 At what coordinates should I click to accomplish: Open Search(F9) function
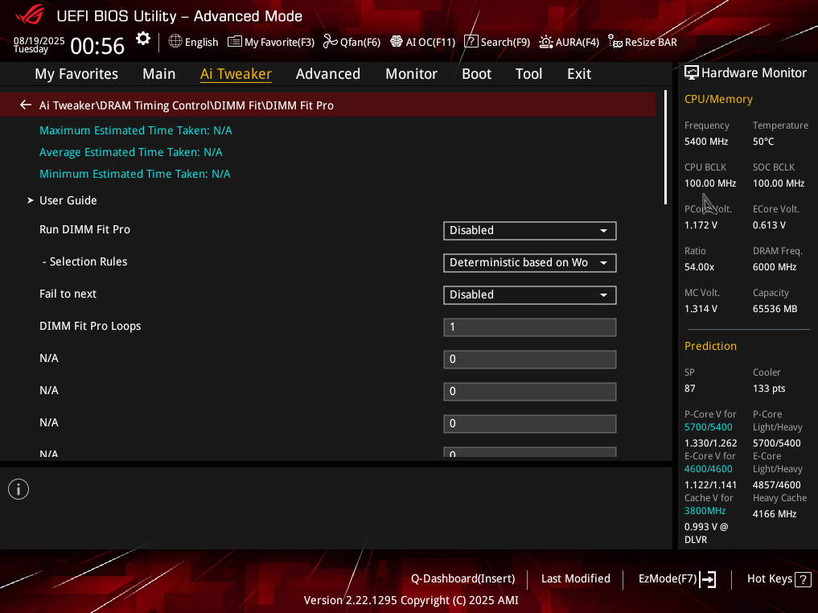497,42
